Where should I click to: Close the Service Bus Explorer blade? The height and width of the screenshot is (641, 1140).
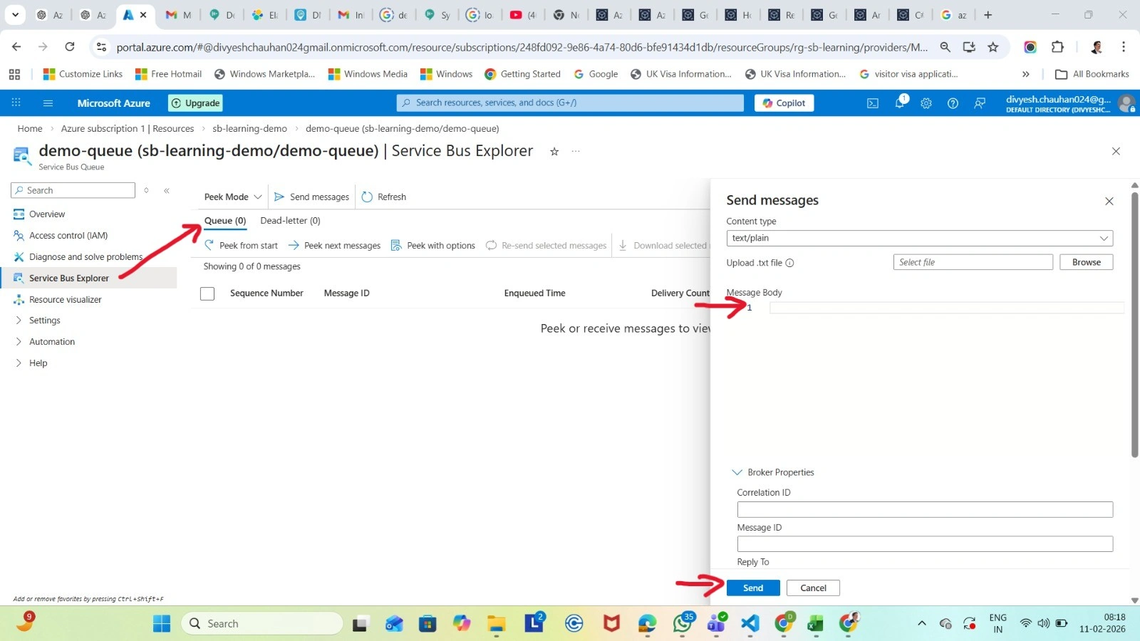[1116, 151]
